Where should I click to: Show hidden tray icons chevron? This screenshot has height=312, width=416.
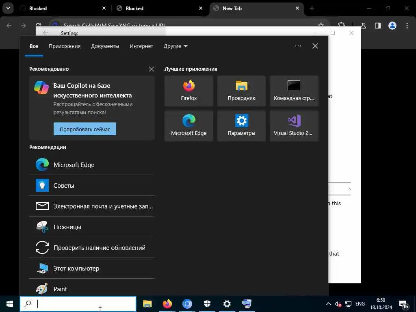(x=328, y=304)
